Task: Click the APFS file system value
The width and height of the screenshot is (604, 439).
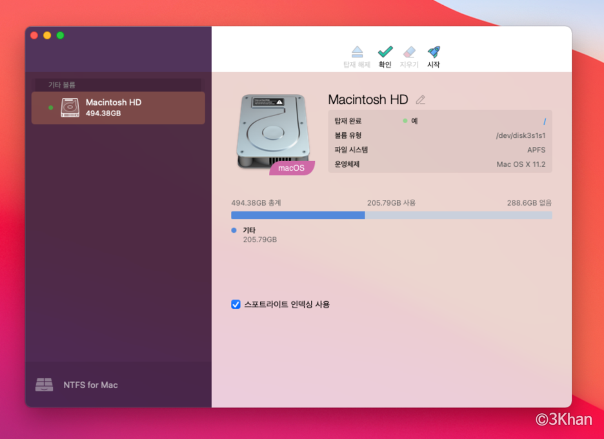Action: (536, 150)
